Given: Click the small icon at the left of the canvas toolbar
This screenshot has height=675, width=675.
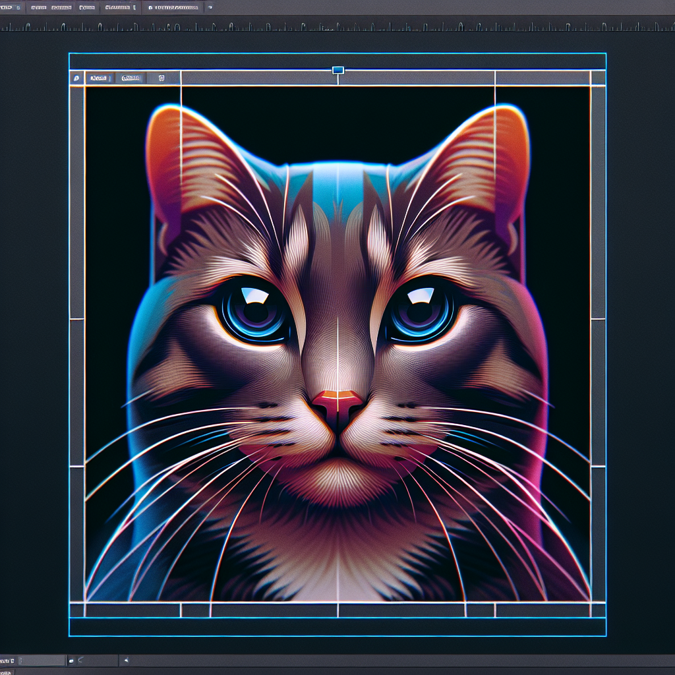Looking at the screenshot, I should [x=77, y=78].
